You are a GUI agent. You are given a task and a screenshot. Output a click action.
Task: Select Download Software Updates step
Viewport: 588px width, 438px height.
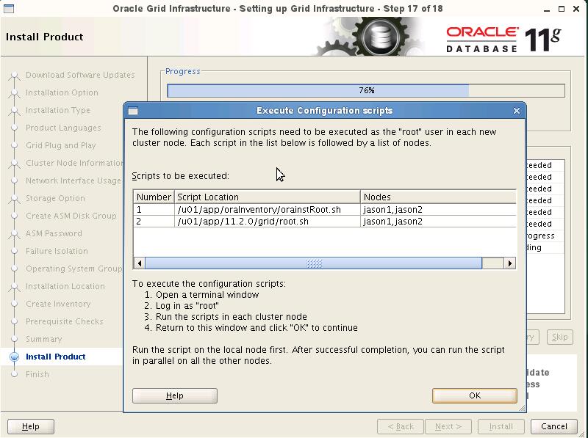(x=80, y=75)
